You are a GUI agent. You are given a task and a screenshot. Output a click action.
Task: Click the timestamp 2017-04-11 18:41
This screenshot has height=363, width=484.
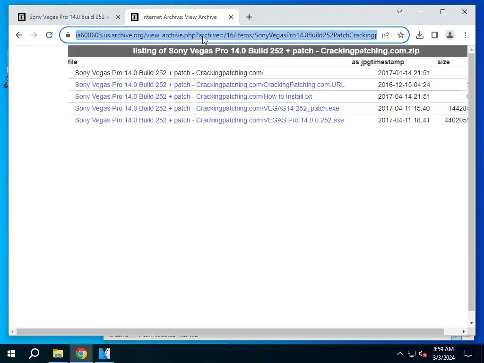404,120
